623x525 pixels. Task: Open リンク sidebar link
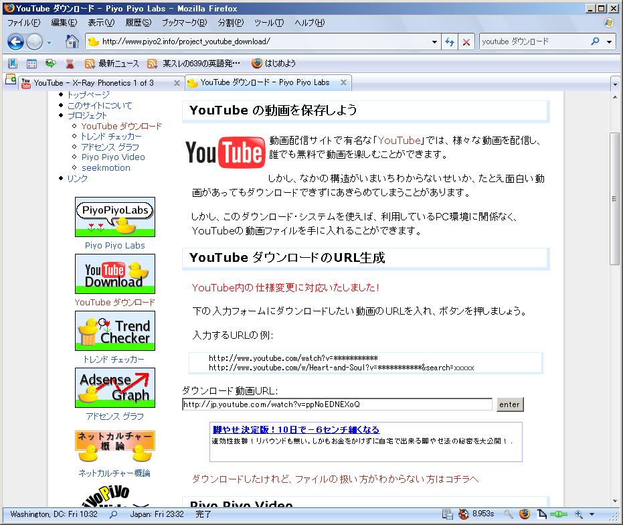click(77, 179)
